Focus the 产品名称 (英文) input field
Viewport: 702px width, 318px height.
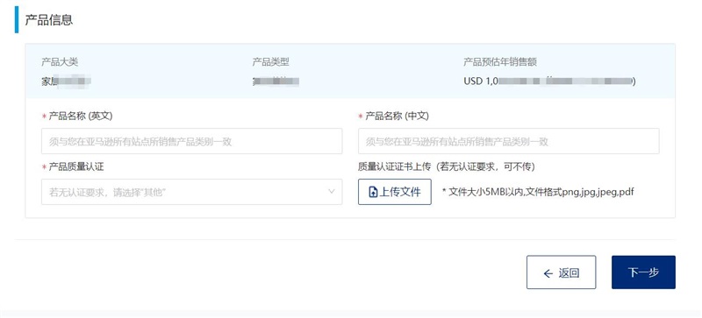191,141
